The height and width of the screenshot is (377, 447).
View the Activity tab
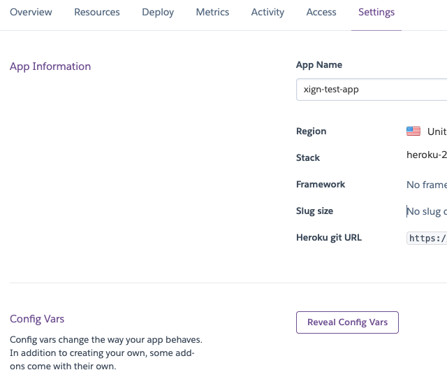tap(268, 13)
